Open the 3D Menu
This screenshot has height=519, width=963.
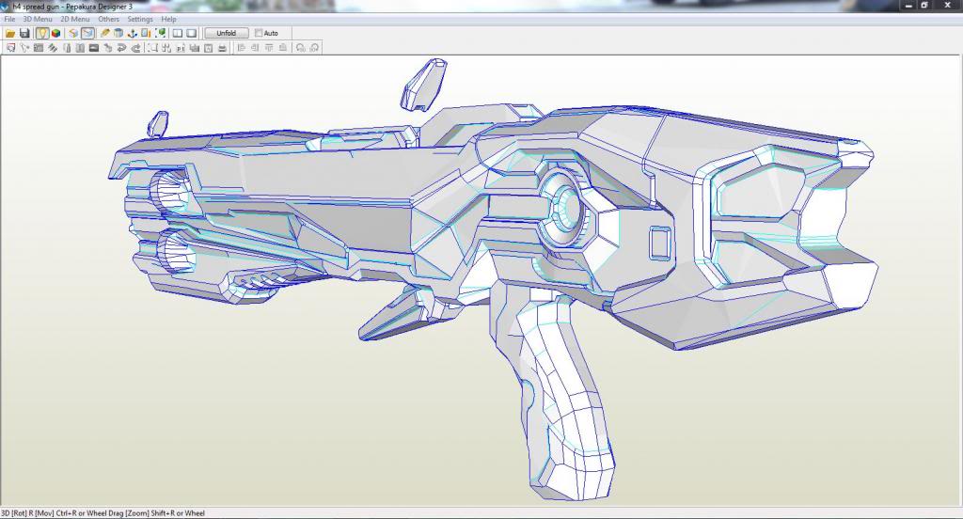(38, 19)
